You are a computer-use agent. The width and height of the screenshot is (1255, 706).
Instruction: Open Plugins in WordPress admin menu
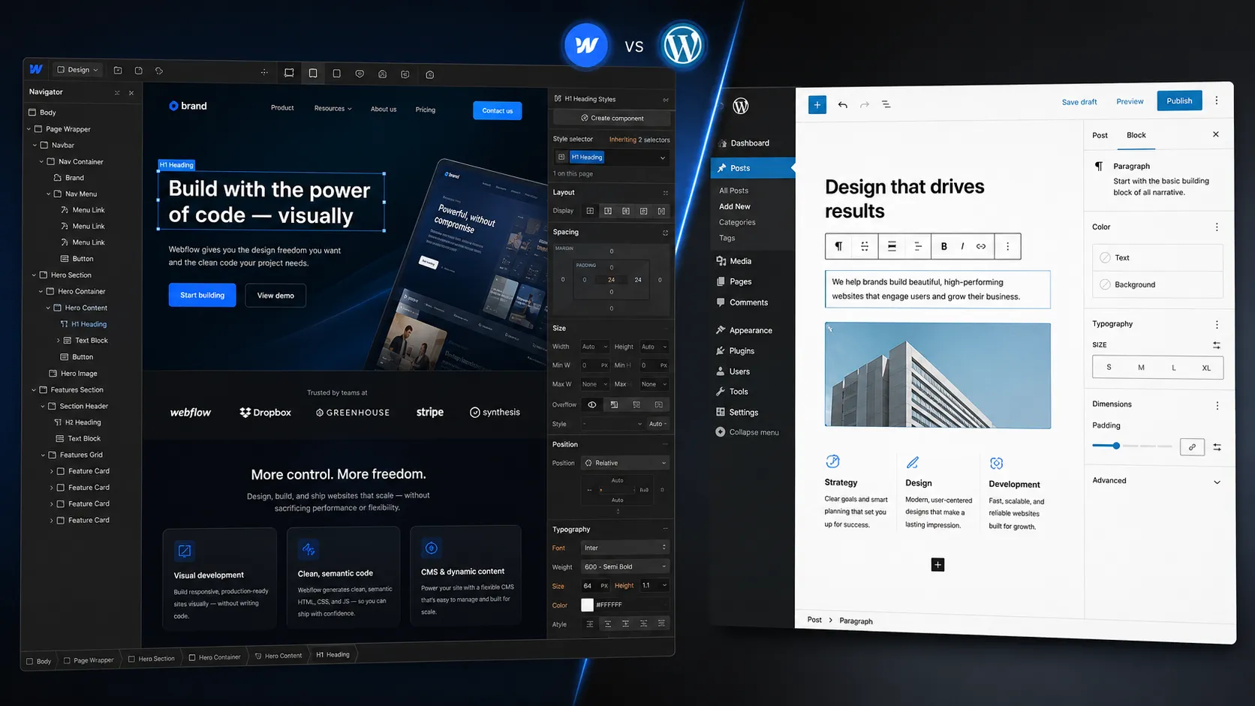pyautogui.click(x=742, y=351)
